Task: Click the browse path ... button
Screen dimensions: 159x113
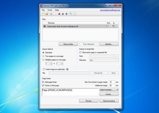Action: [117, 56]
